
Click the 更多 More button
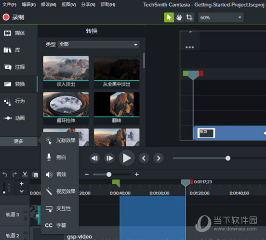tap(18, 141)
